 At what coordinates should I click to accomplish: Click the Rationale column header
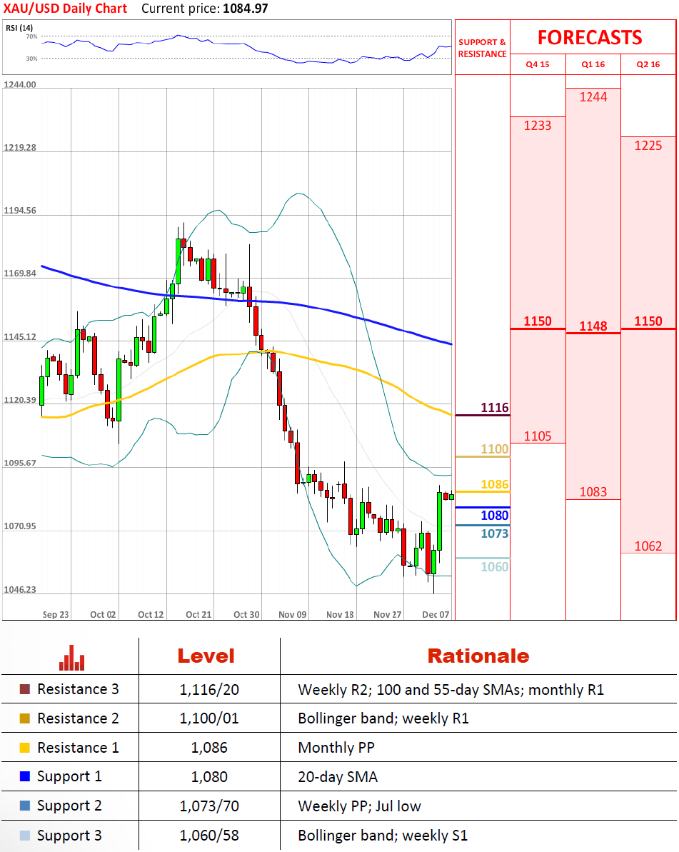click(x=478, y=656)
